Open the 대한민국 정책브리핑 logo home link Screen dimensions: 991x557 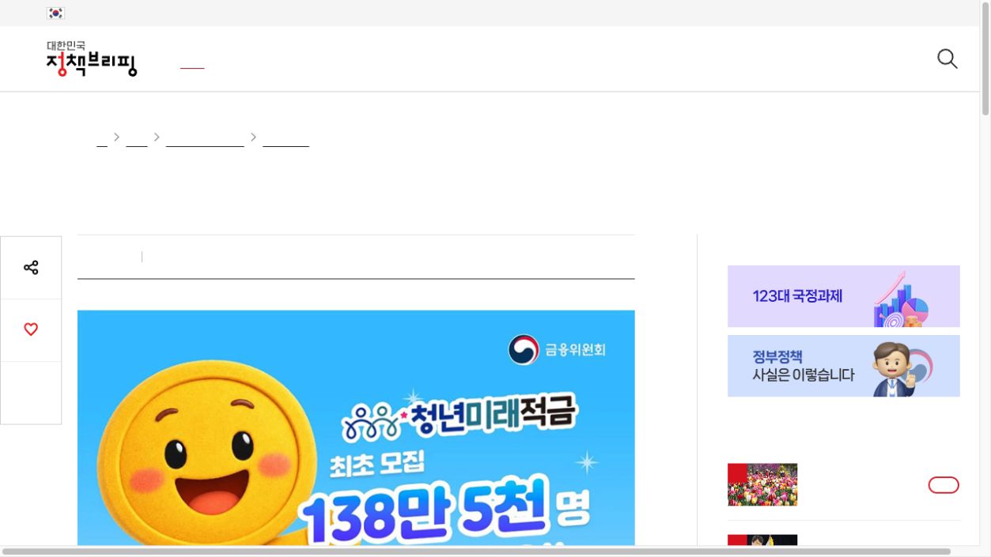tap(92, 58)
